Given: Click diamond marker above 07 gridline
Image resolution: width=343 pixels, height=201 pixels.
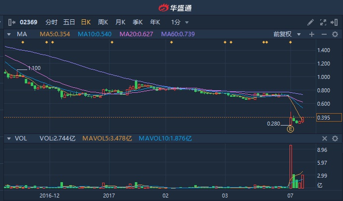Looking at the screenshot, I should [x=290, y=42].
